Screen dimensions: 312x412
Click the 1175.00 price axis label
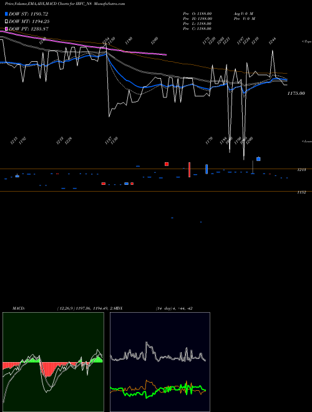(296, 93)
